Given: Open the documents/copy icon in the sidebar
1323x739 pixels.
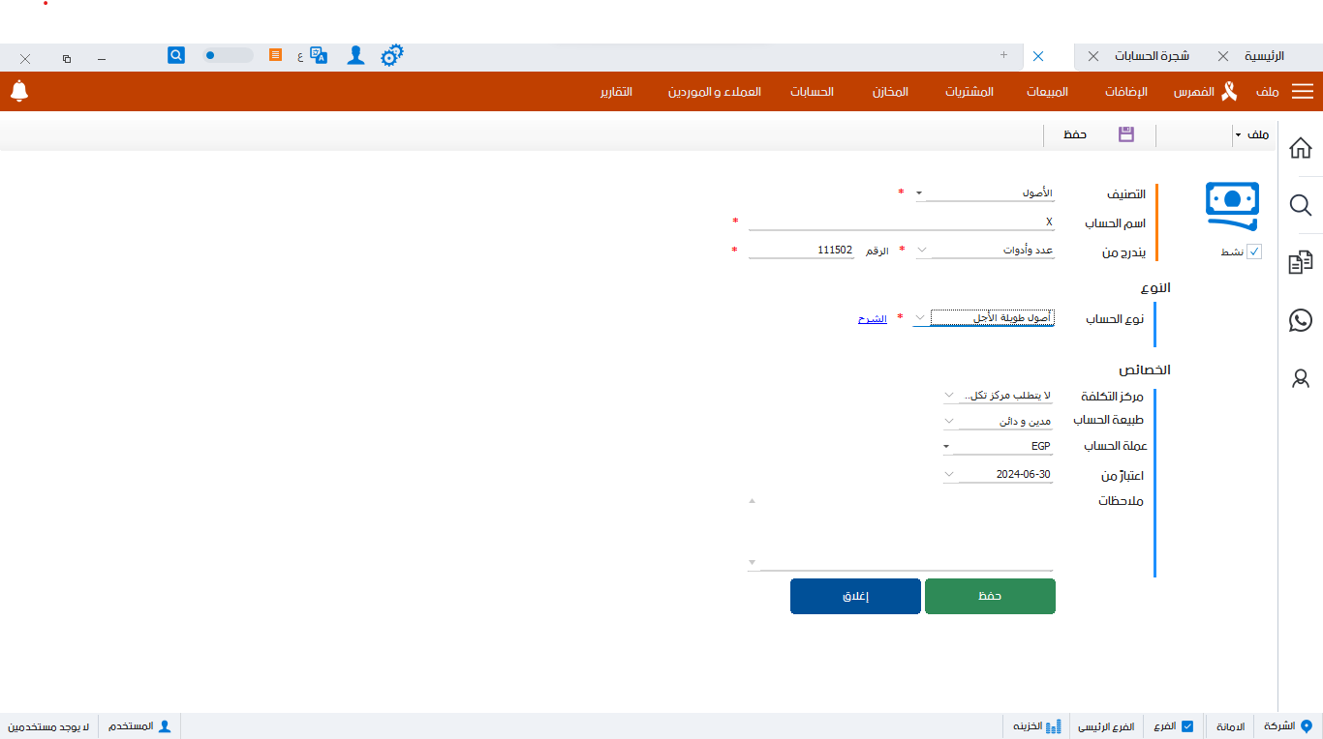Looking at the screenshot, I should (x=1302, y=261).
